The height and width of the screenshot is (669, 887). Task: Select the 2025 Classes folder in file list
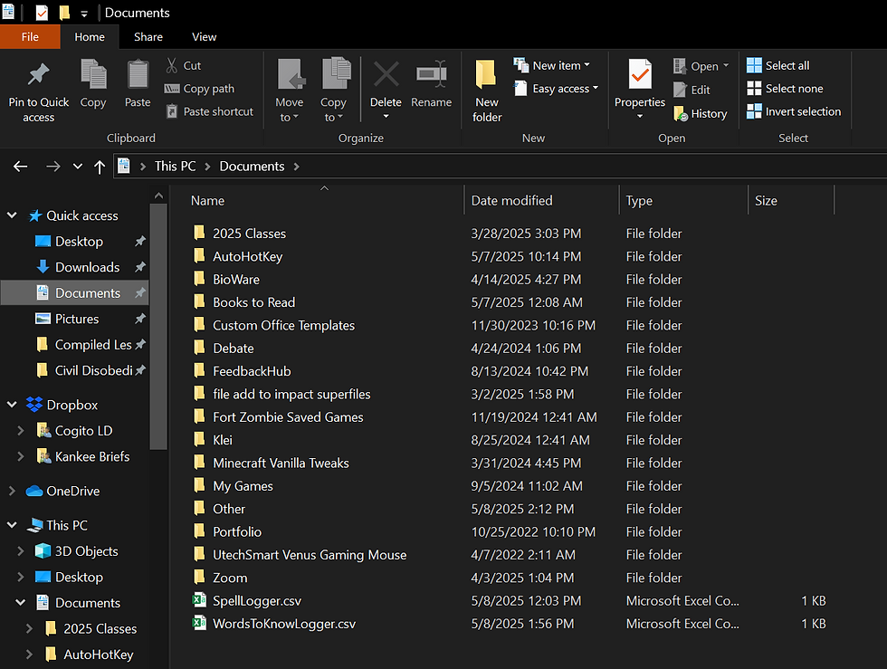pos(249,234)
